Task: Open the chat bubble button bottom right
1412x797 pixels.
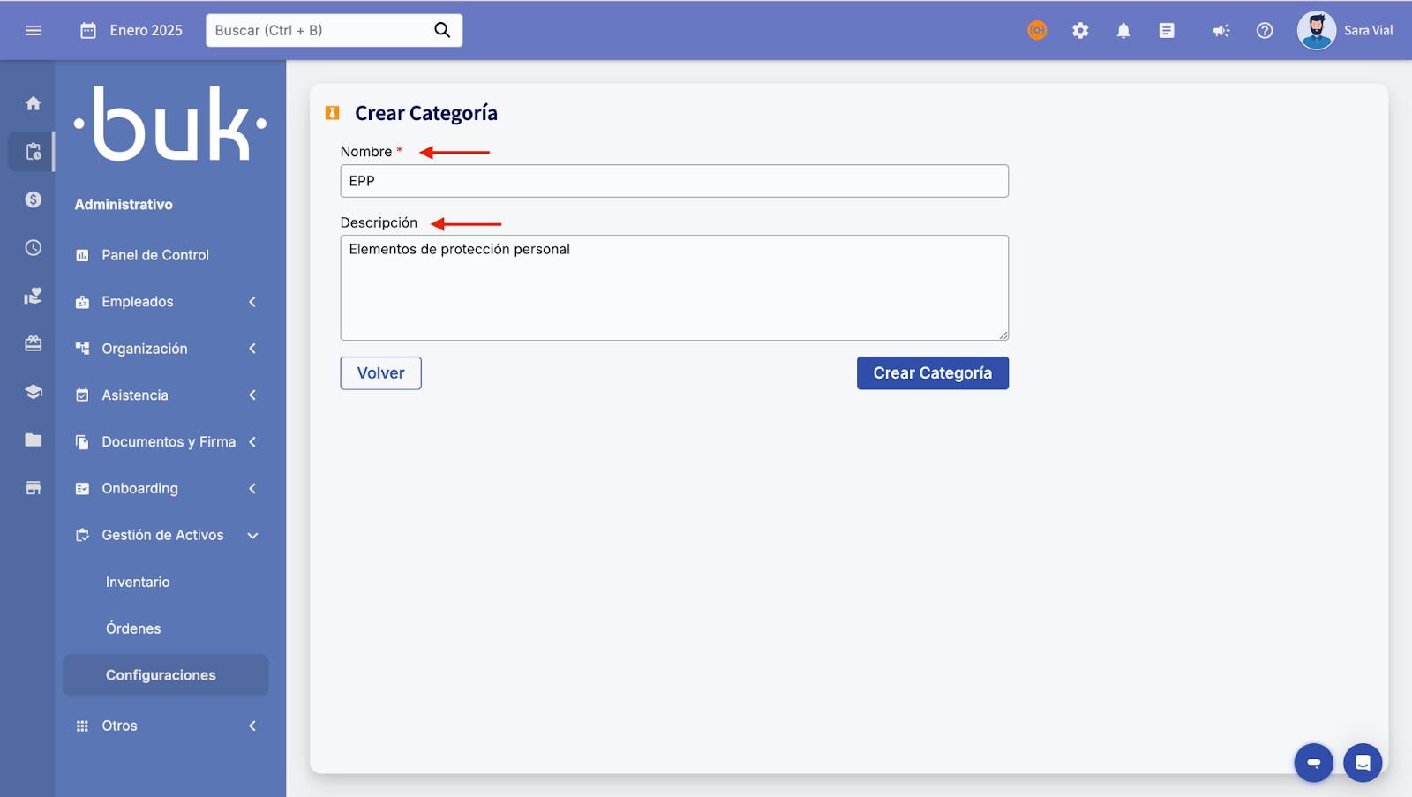Action: point(1362,763)
